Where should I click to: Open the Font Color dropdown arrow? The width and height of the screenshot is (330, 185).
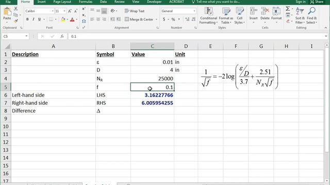coord(77,20)
